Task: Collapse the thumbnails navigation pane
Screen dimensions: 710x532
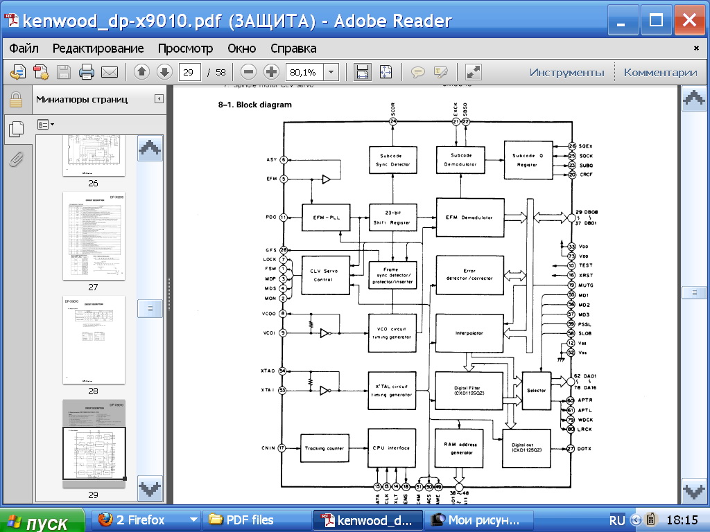Action: [159, 99]
